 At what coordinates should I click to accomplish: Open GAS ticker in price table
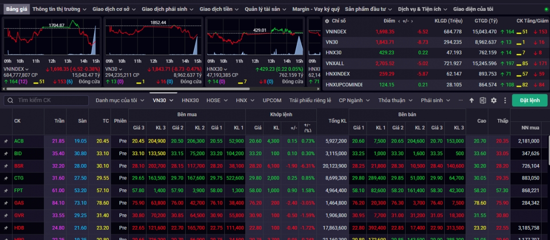(x=19, y=203)
